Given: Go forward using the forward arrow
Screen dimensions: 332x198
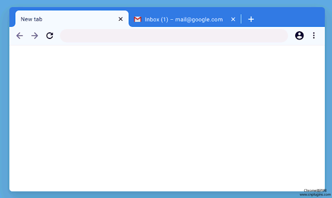Looking at the screenshot, I should pyautogui.click(x=35, y=36).
